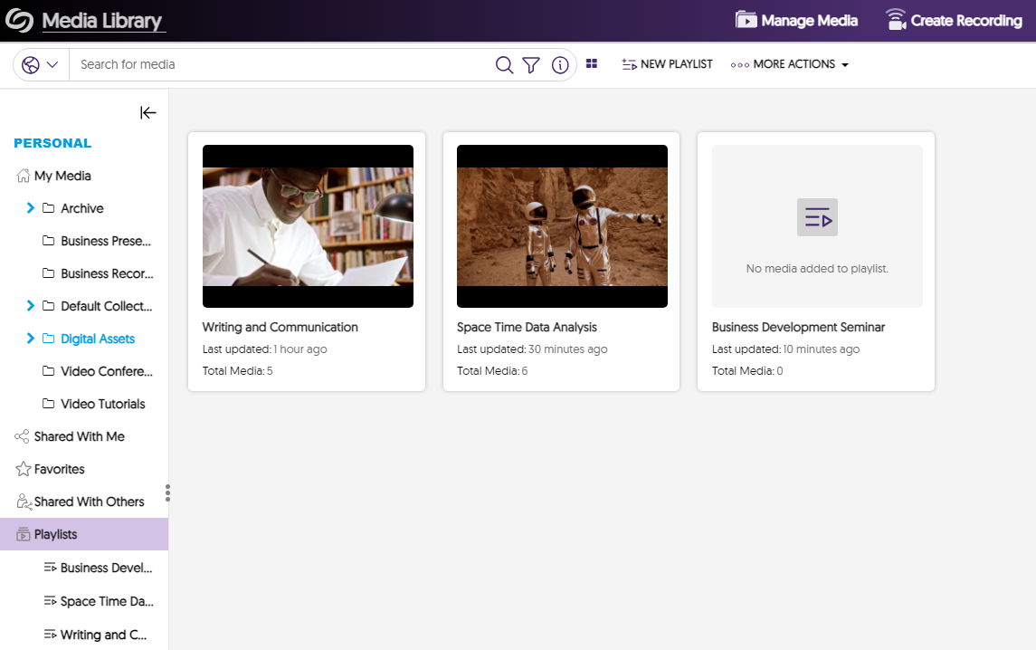Click the Media Library logo icon
This screenshot has height=650, width=1036.
point(19,19)
